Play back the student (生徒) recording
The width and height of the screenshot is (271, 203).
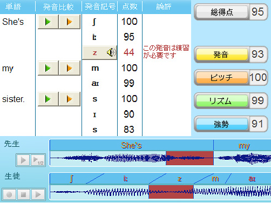[x=38, y=194]
